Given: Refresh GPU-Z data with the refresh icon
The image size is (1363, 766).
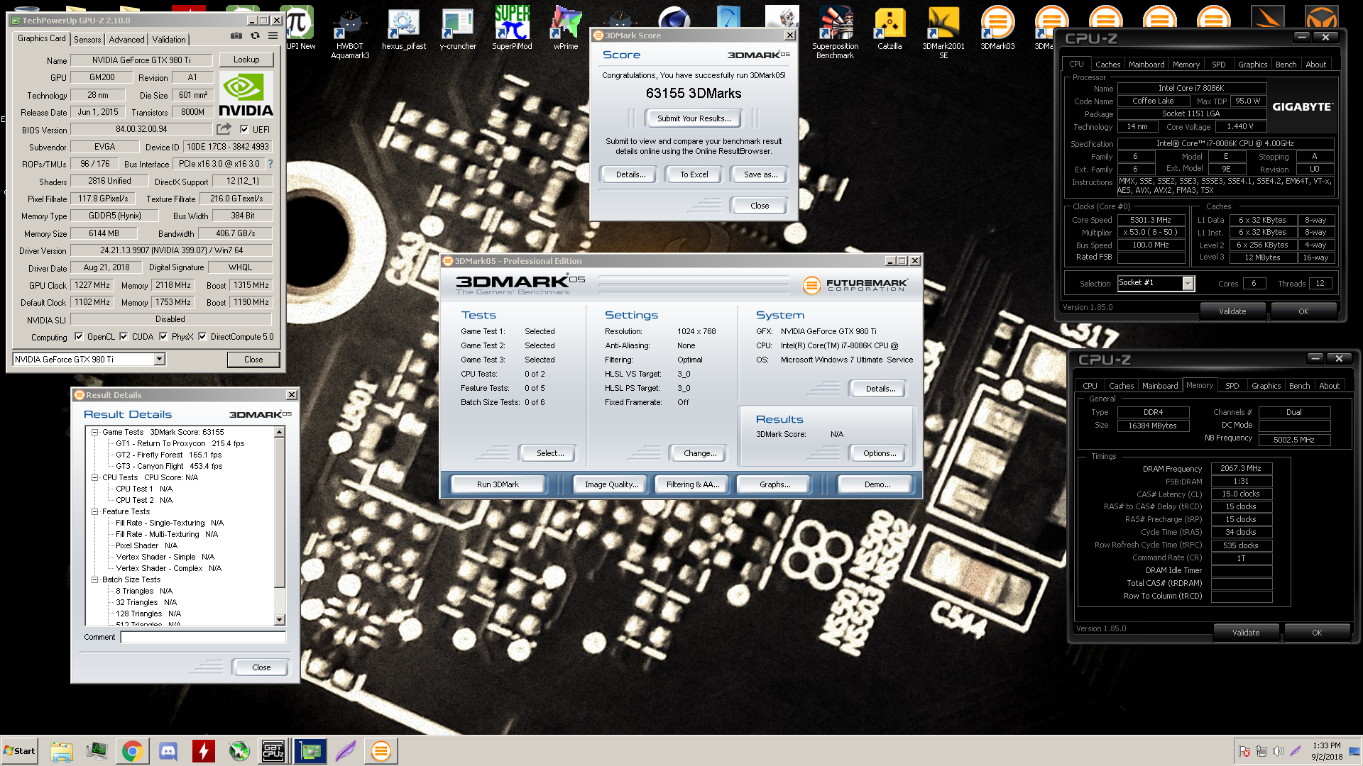Looking at the screenshot, I should point(255,35).
